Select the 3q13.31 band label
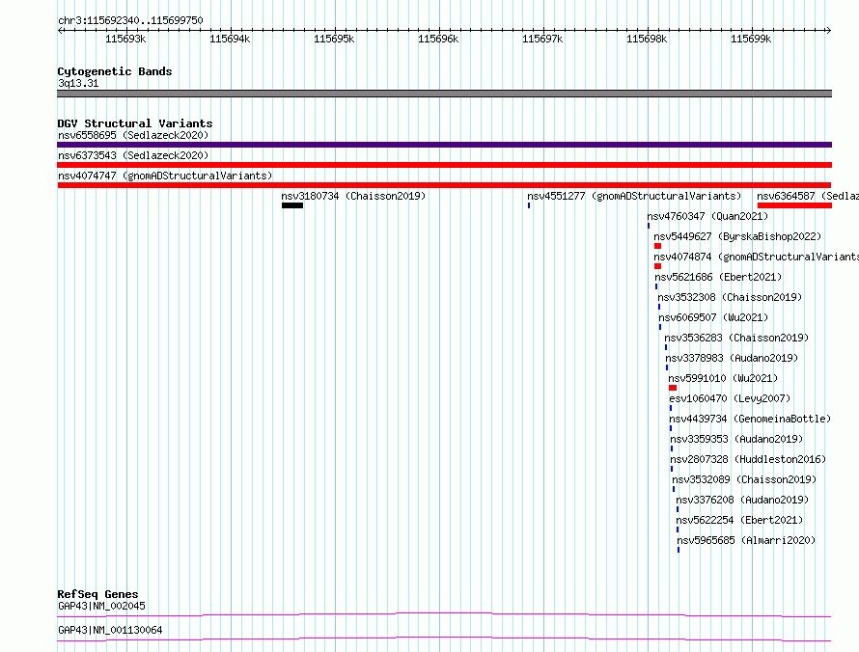 [78, 83]
